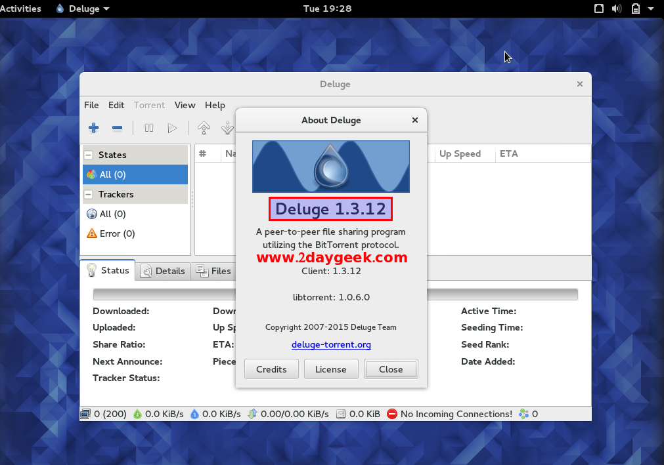Click the "Next Announce:" label
Image resolution: width=664 pixels, height=465 pixels.
point(127,361)
